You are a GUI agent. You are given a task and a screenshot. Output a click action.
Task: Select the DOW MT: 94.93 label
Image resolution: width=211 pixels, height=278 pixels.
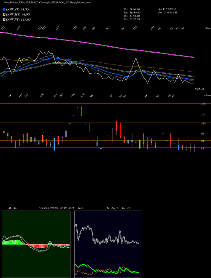click(18, 15)
